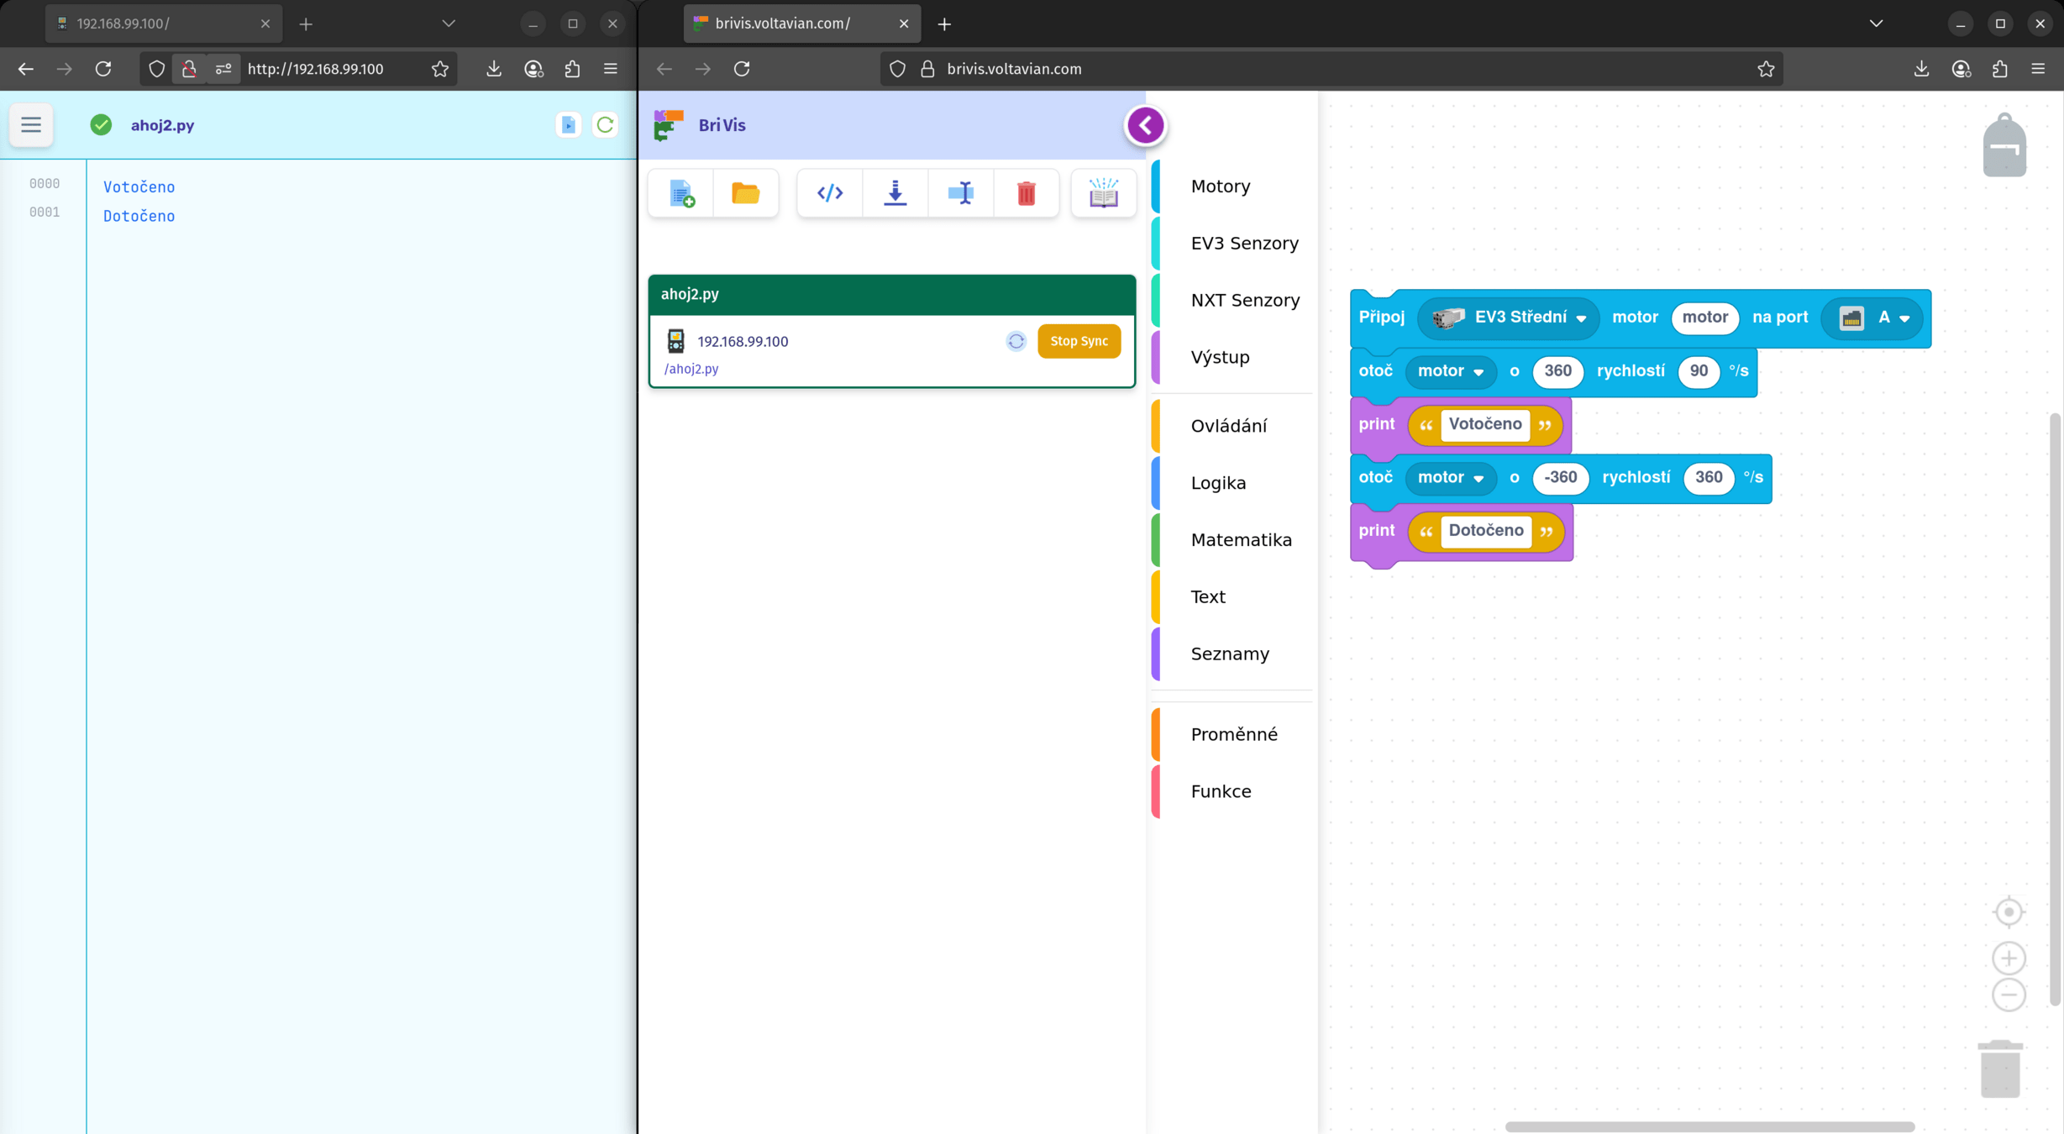Open the backpack icon on workspace
The width and height of the screenshot is (2064, 1134).
coord(2004,146)
